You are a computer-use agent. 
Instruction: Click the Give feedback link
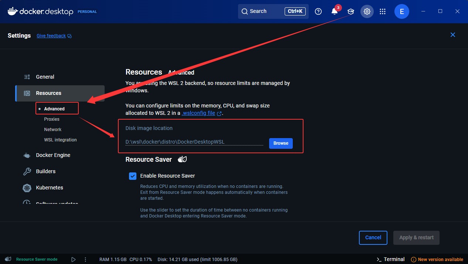point(51,36)
